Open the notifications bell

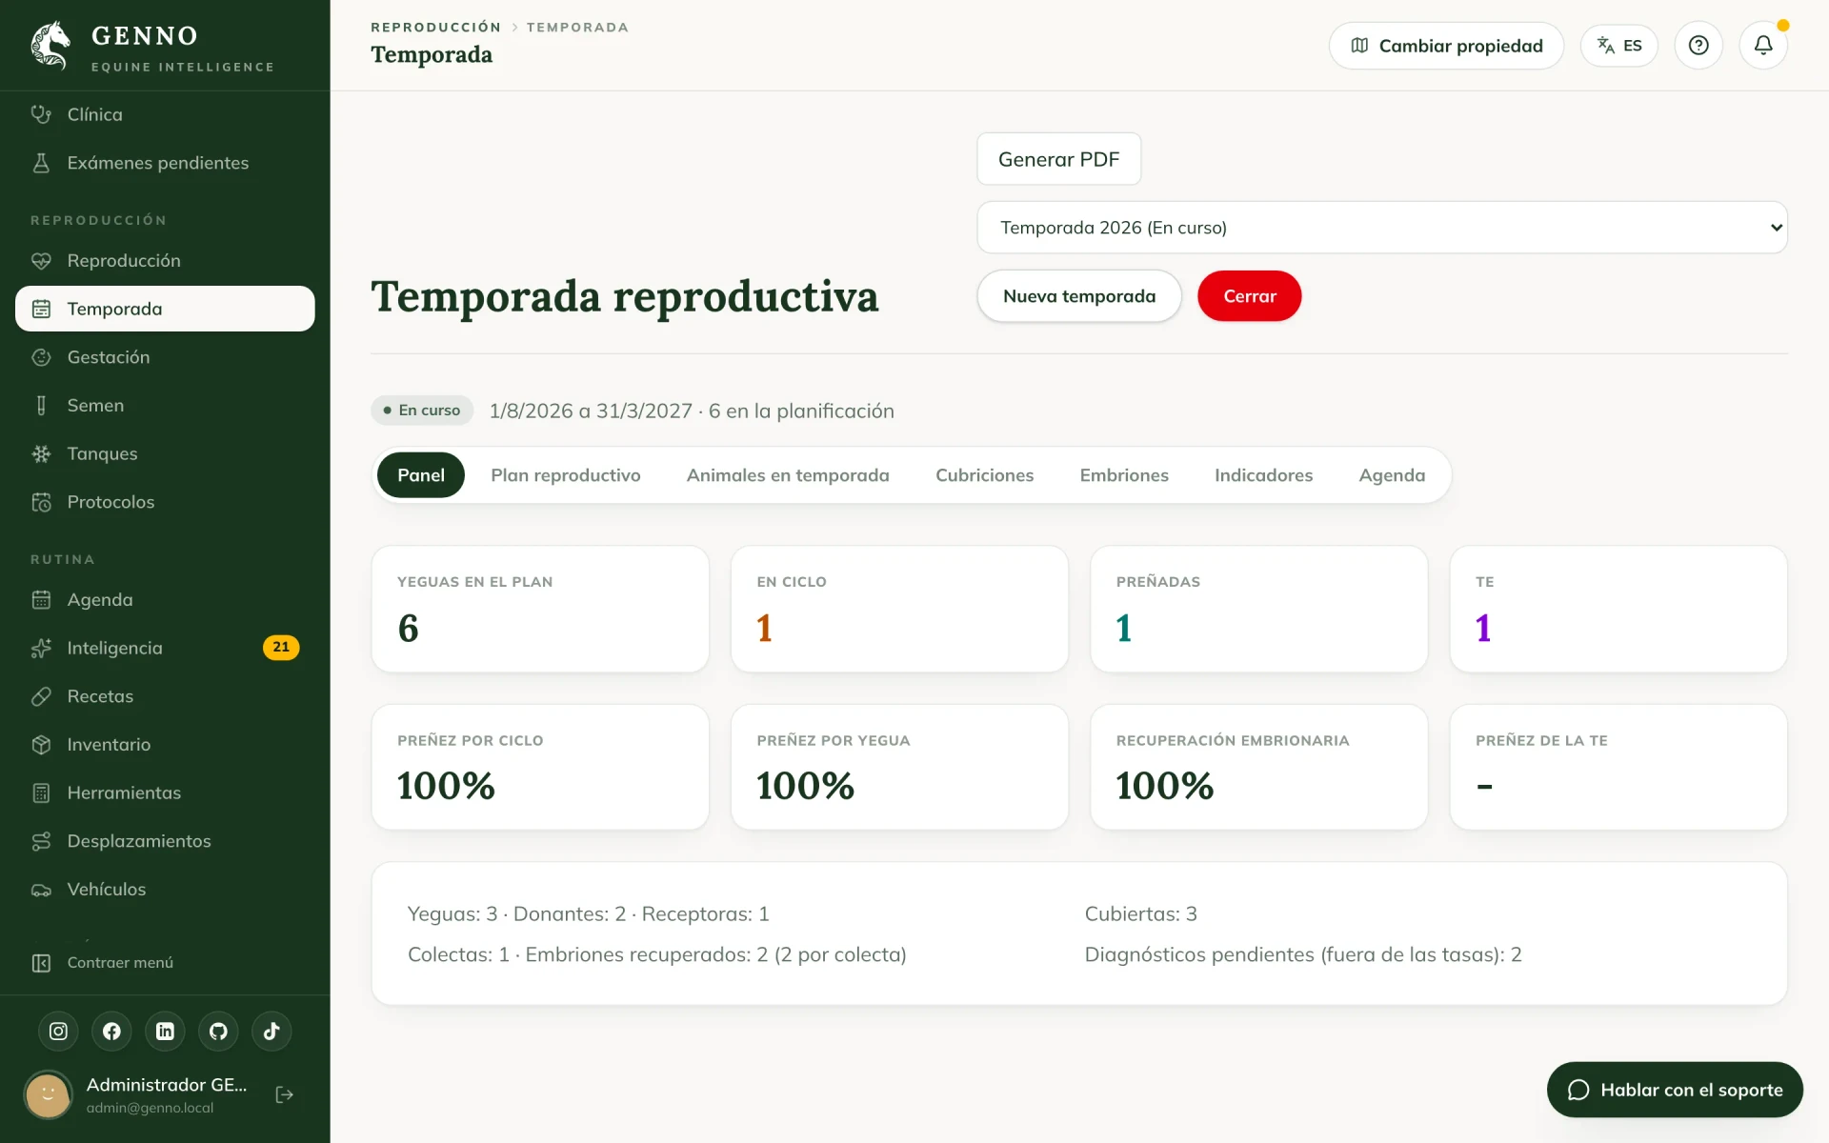pyautogui.click(x=1763, y=45)
